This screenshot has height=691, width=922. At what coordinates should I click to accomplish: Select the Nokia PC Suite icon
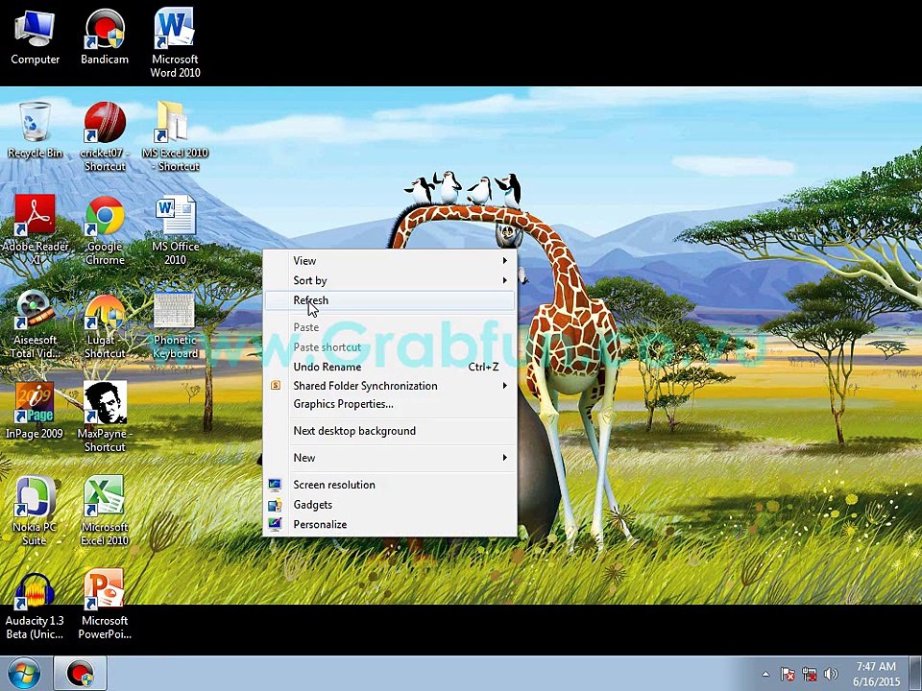tap(35, 512)
